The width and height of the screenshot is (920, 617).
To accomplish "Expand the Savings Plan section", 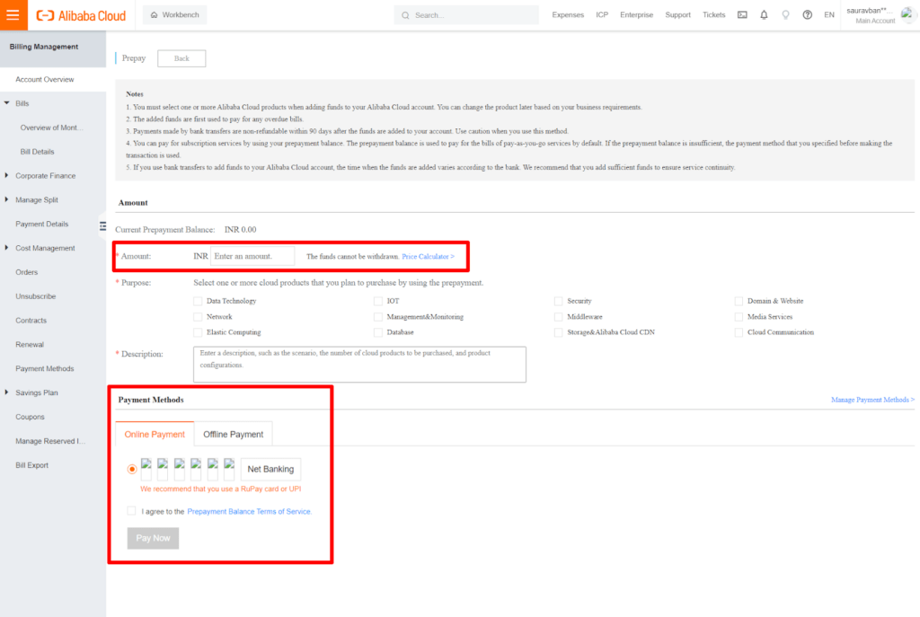I will [x=7, y=392].
